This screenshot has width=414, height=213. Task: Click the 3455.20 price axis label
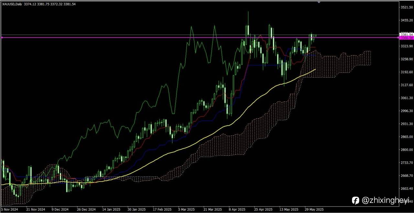click(406, 20)
